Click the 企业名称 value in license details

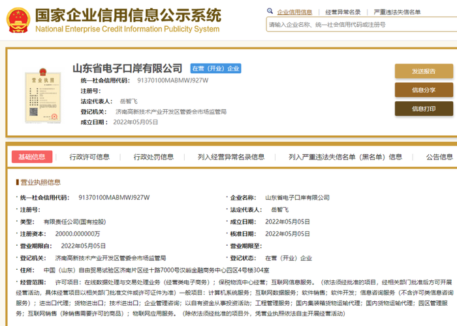[297, 198]
